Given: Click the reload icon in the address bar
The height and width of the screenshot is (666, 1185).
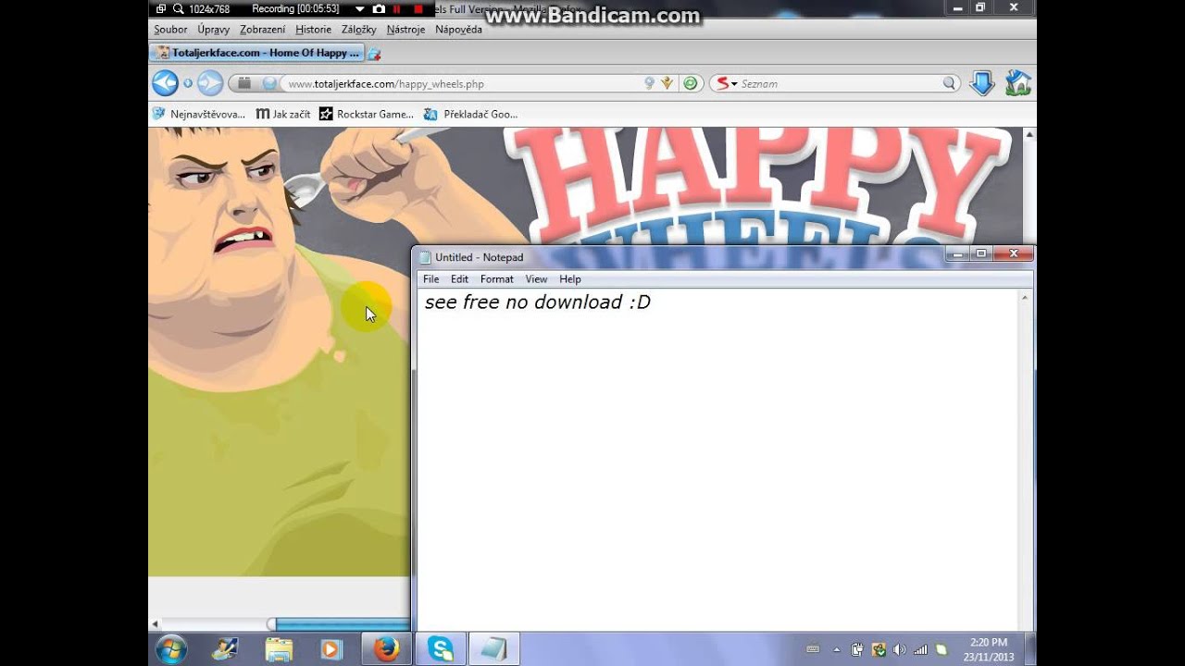Looking at the screenshot, I should (x=690, y=83).
